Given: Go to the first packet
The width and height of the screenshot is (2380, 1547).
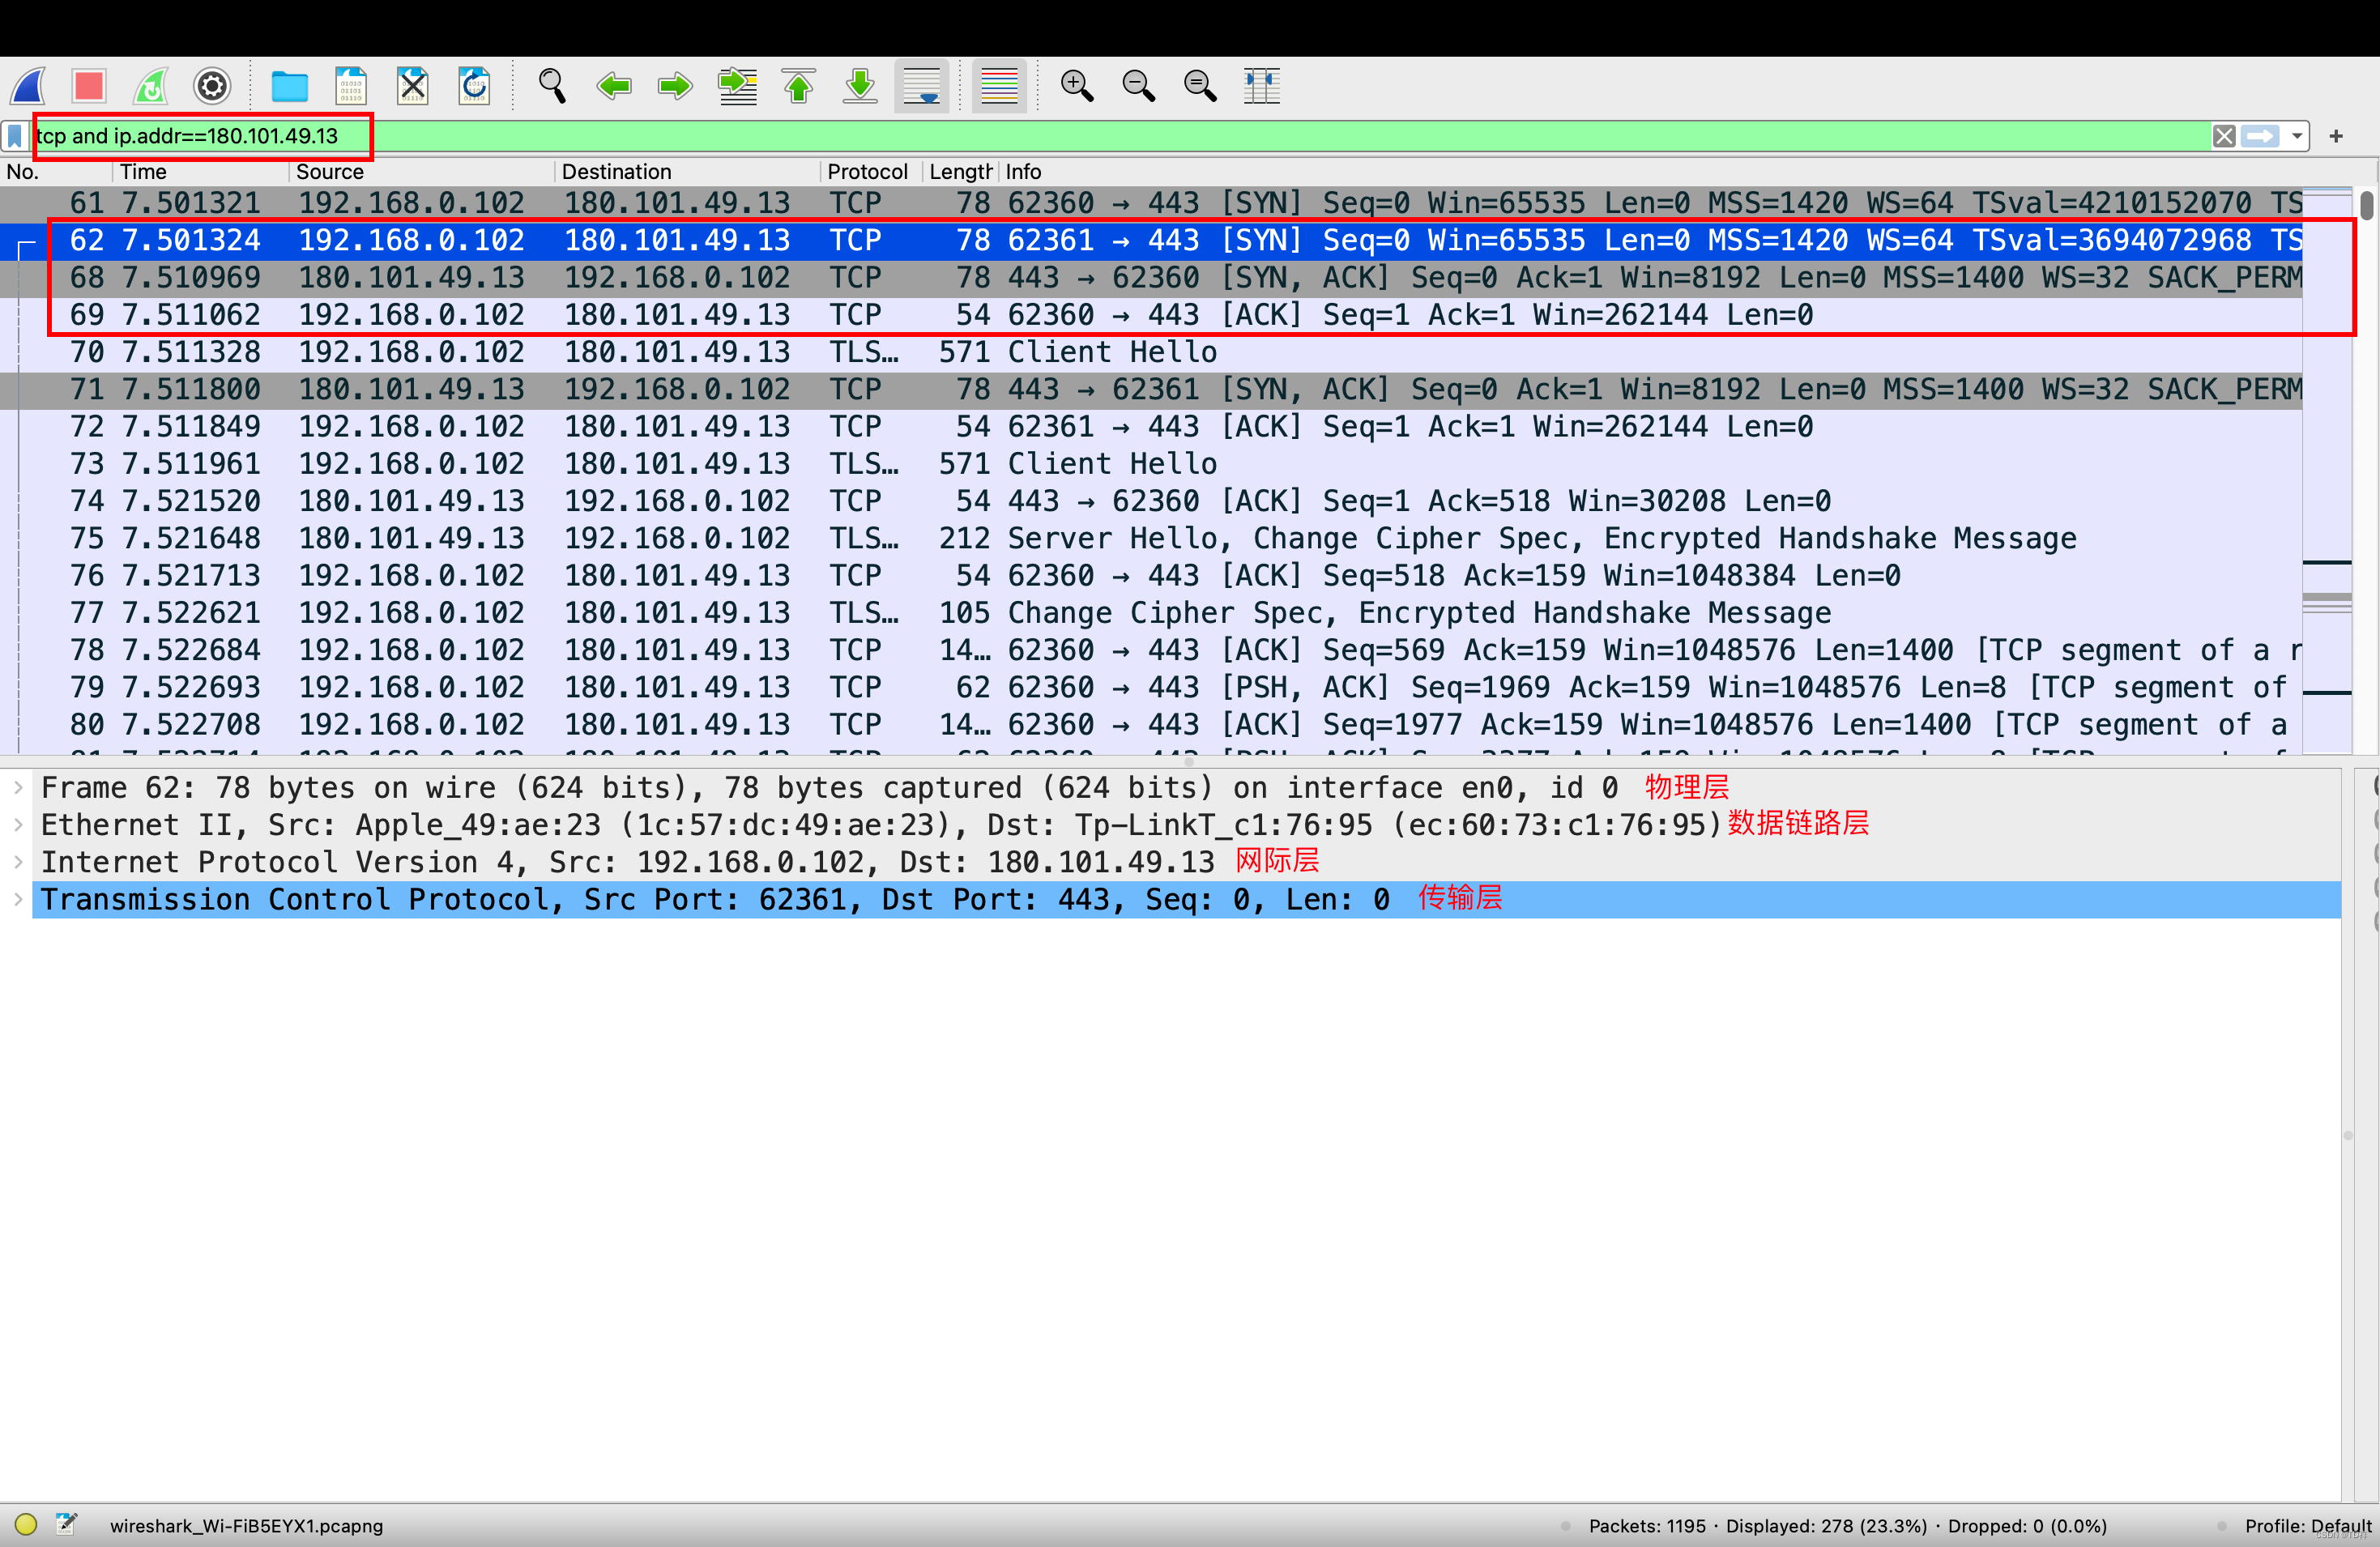Looking at the screenshot, I should coord(799,86).
